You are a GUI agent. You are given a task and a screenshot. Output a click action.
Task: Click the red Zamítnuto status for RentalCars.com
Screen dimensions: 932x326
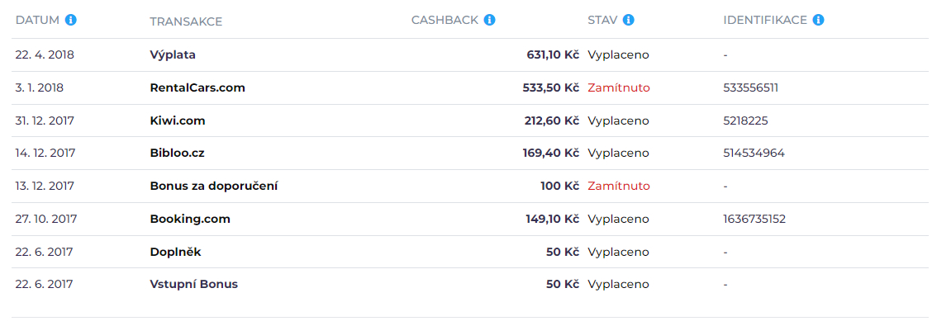click(619, 87)
